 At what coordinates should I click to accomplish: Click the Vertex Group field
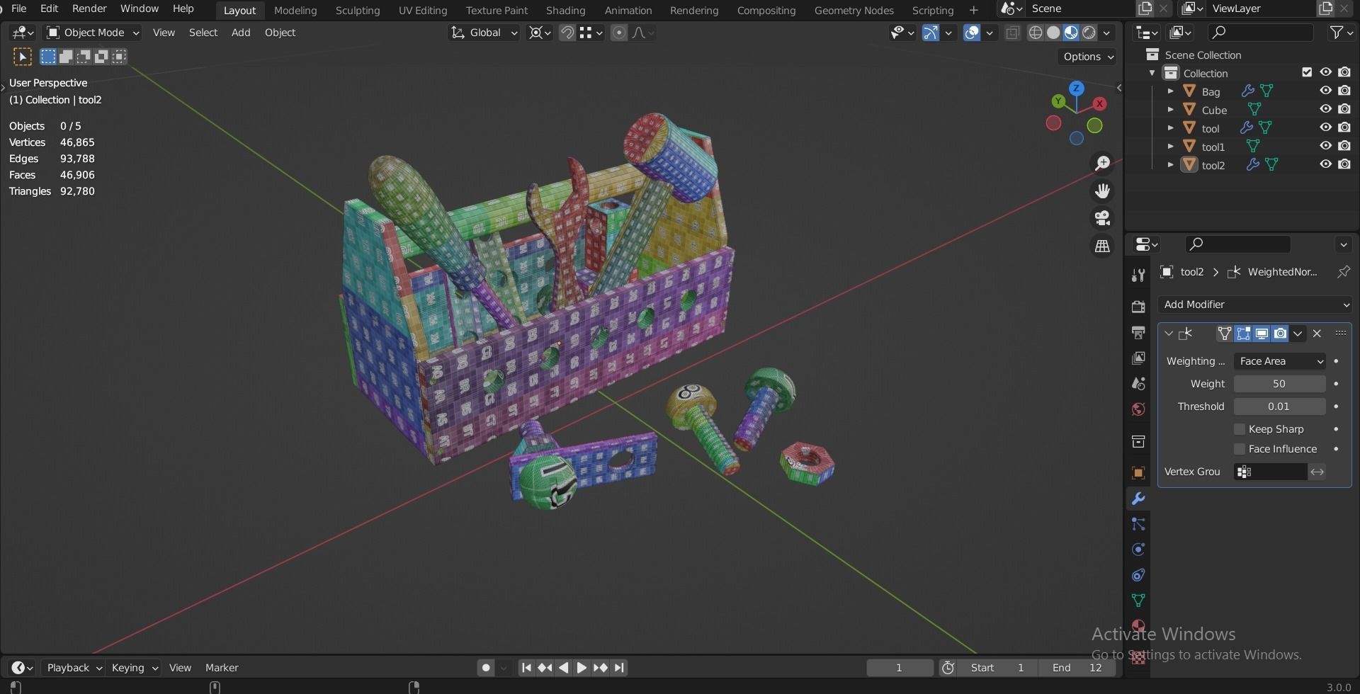click(1271, 472)
